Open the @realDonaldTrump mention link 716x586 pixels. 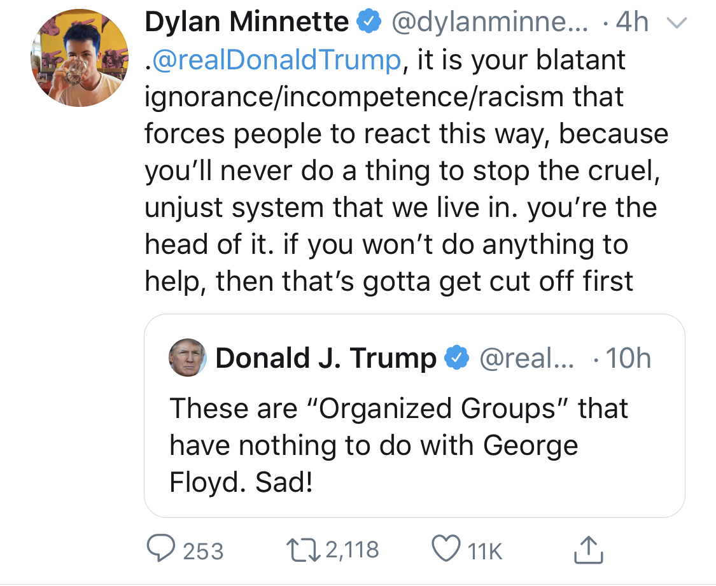[x=277, y=60]
